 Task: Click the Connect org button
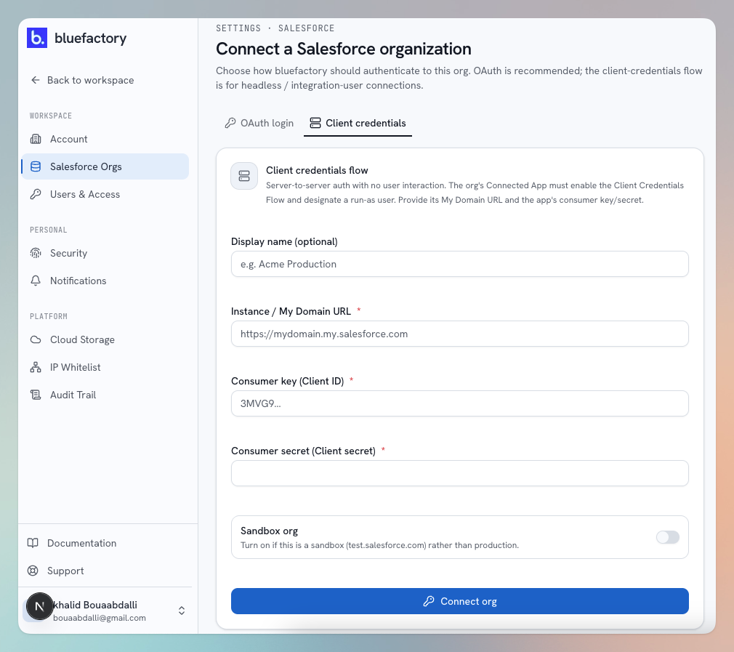pos(460,601)
